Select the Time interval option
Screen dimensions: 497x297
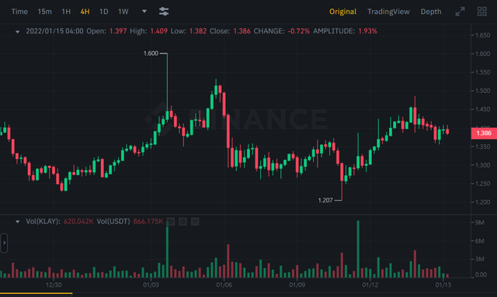coord(19,12)
